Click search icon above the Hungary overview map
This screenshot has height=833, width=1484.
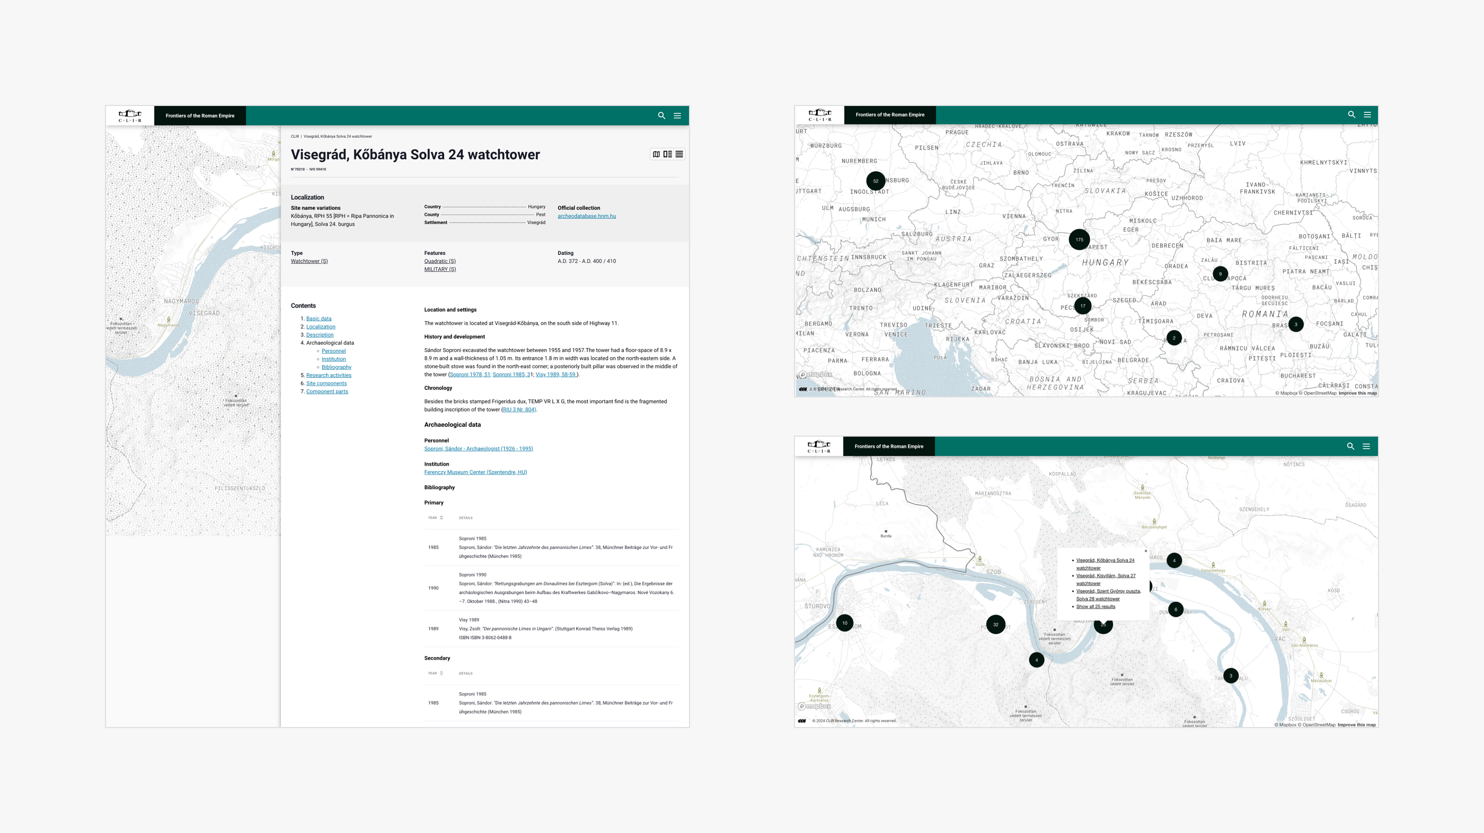point(1351,114)
